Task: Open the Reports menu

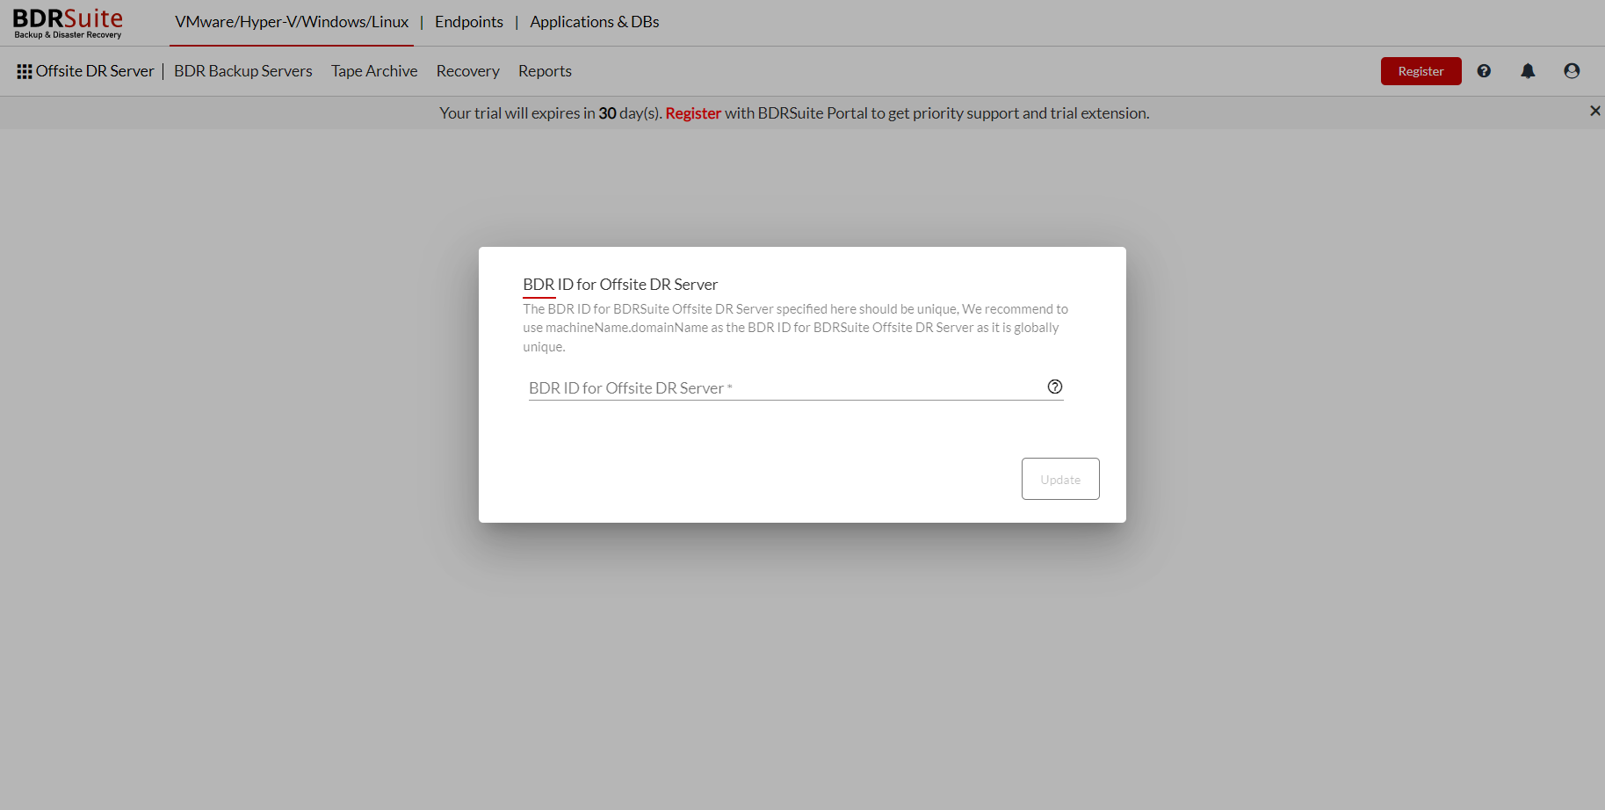Action: tap(545, 71)
